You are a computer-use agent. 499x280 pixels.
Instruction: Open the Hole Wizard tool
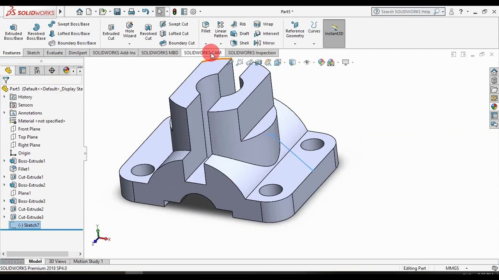pos(129,30)
